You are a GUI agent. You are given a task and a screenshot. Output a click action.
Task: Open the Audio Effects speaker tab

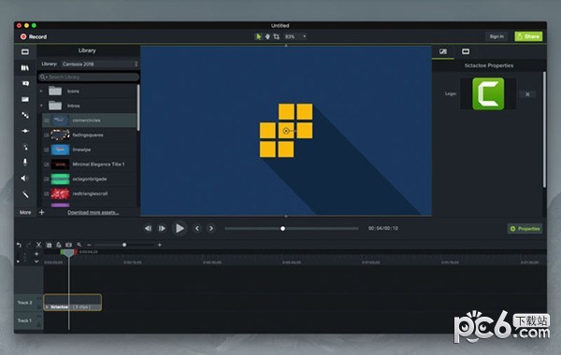[24, 178]
